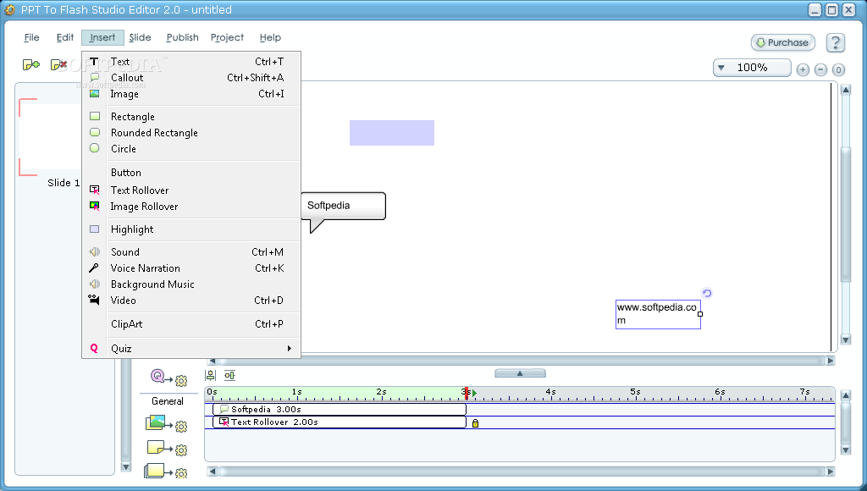Choose ClipArt from Insert menu
This screenshot has width=867, height=491.
pyautogui.click(x=191, y=324)
